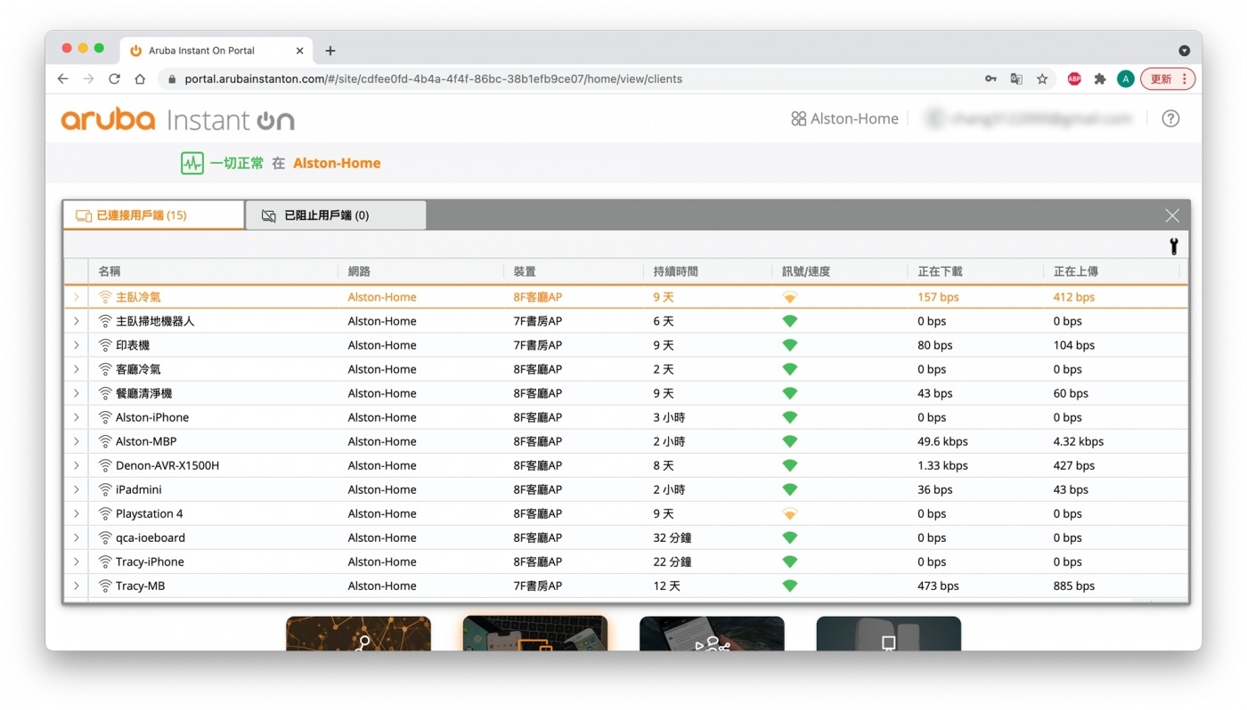
Task: Expand the Denon-AVR-X1500H row
Action: 77,465
